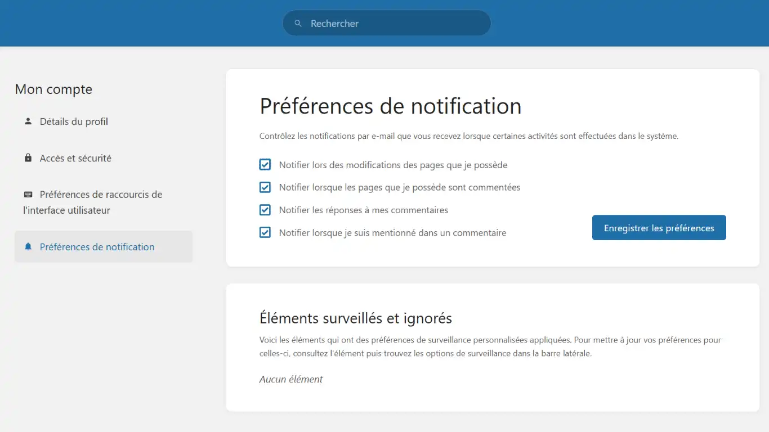Open the UI shortcut preferences page
The image size is (769, 432).
(100, 202)
